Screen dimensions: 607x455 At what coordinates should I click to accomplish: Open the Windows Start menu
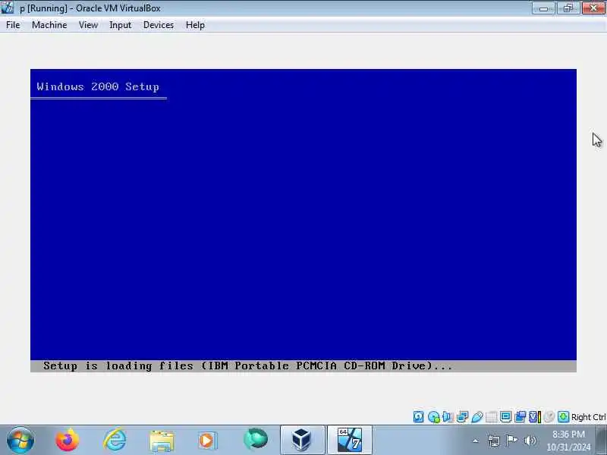click(20, 440)
